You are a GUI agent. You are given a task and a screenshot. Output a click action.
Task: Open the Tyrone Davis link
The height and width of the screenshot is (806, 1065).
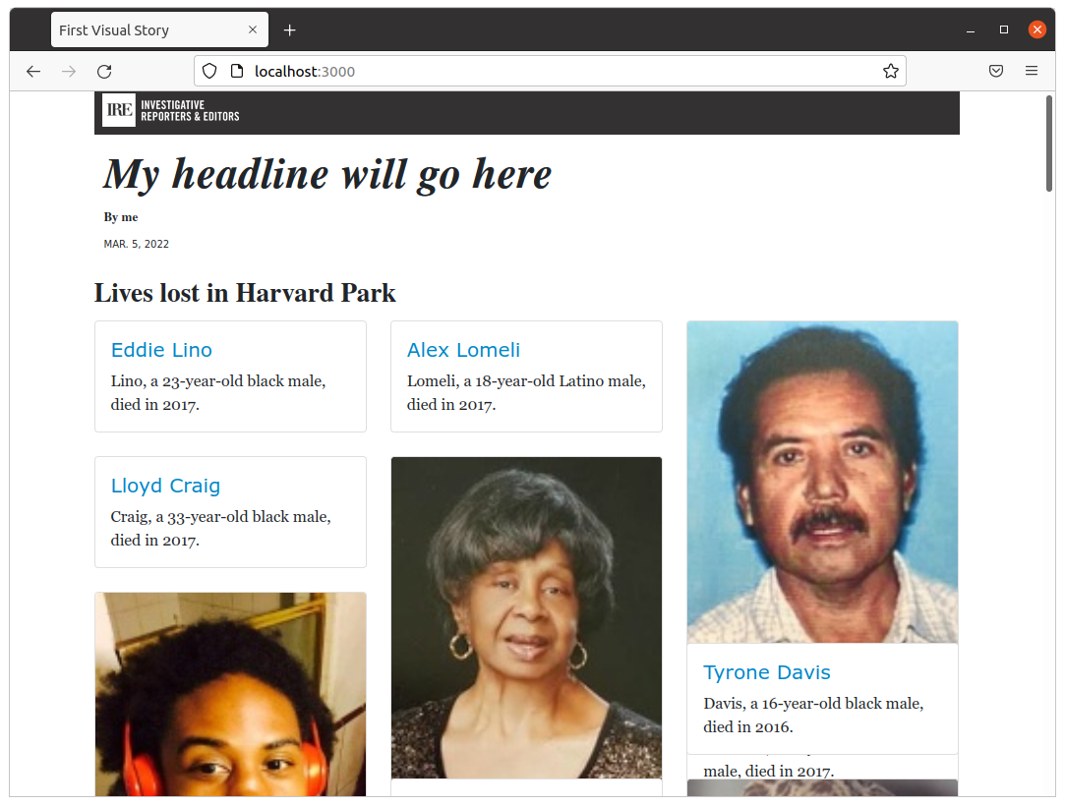(x=767, y=672)
